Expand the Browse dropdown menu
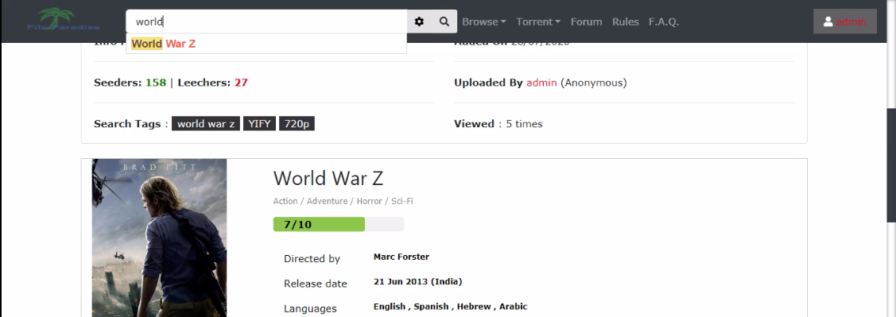Image resolution: width=896 pixels, height=317 pixels. [484, 21]
